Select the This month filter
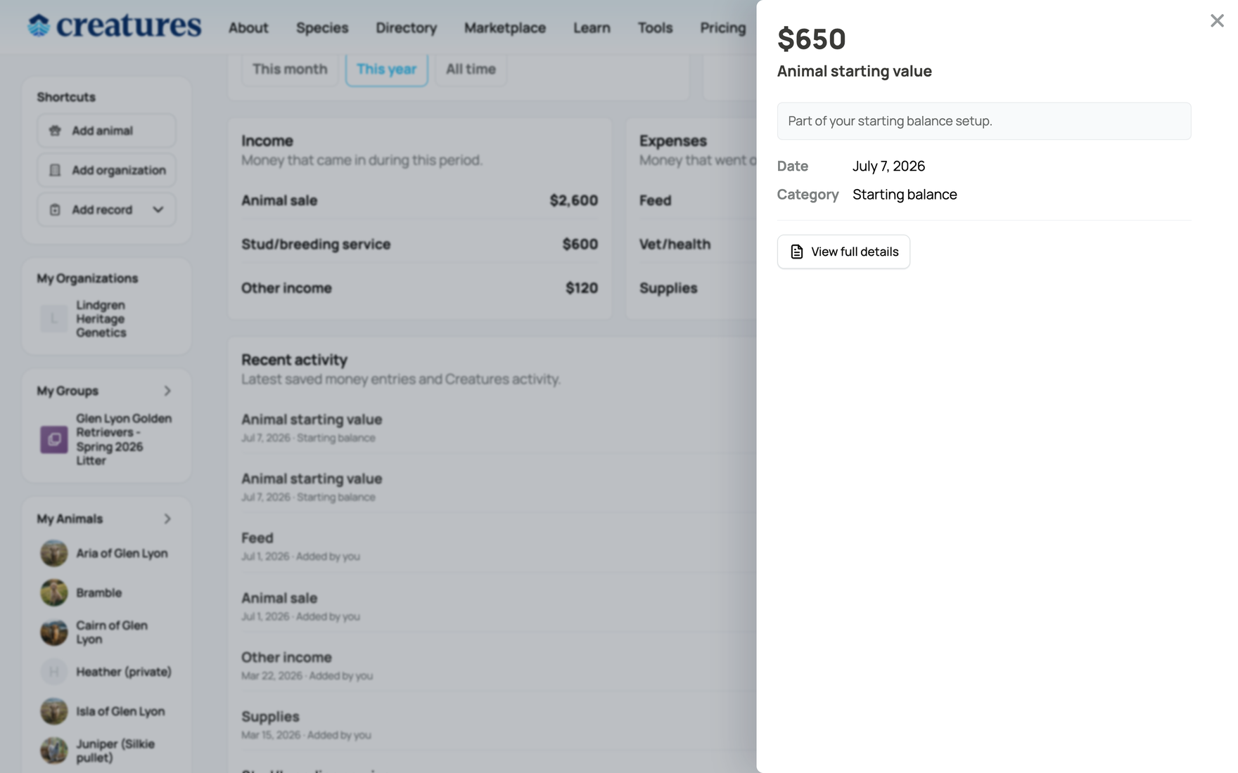The image size is (1238, 773). 290,69
